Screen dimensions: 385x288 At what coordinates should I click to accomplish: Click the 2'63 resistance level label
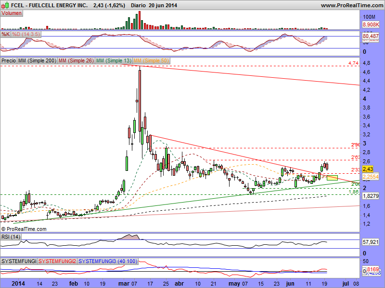click(x=355, y=157)
